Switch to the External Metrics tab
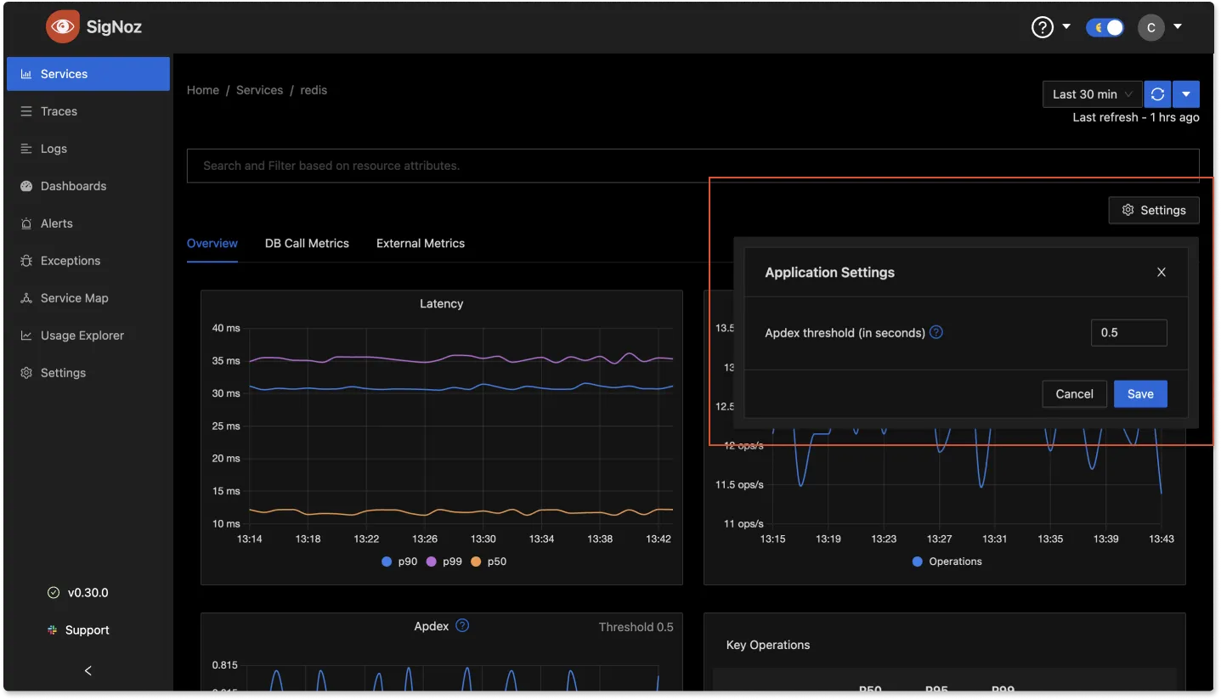 tap(421, 243)
